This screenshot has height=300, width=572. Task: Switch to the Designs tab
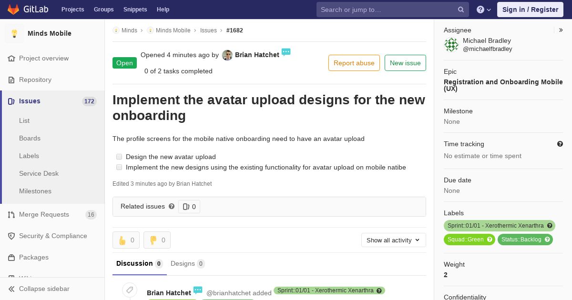(188, 263)
